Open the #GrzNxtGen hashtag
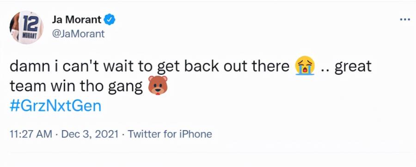Screen dimensions: 416x167 pos(55,107)
